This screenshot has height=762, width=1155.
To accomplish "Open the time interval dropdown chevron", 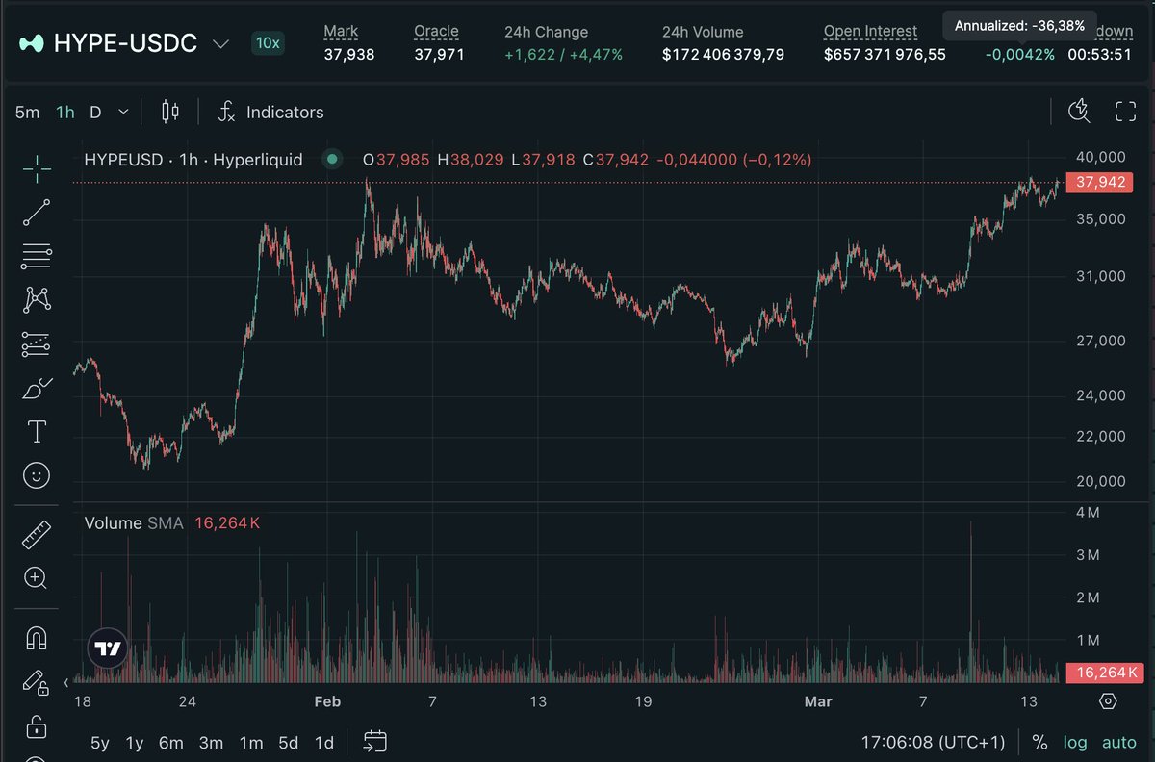I will click(x=123, y=112).
